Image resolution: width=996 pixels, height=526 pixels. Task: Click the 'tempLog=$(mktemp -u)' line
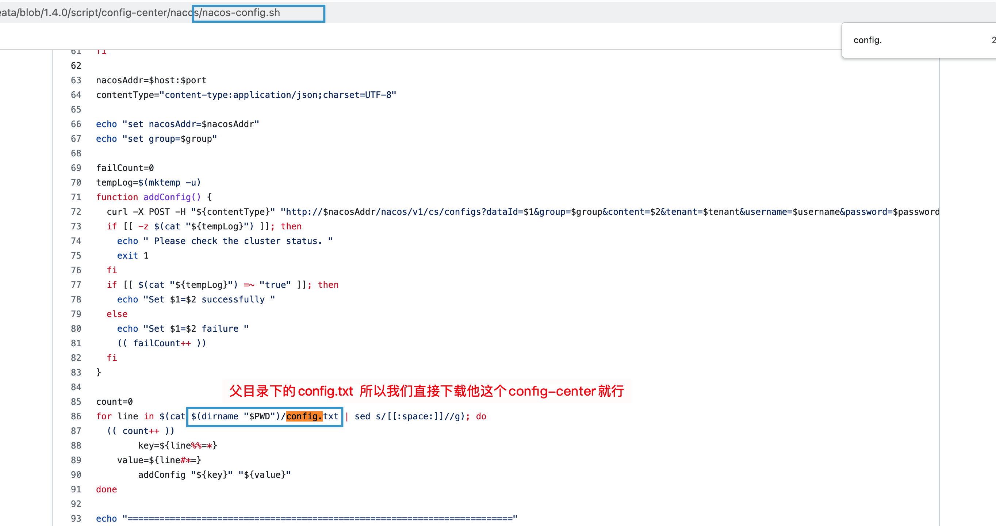coord(149,182)
